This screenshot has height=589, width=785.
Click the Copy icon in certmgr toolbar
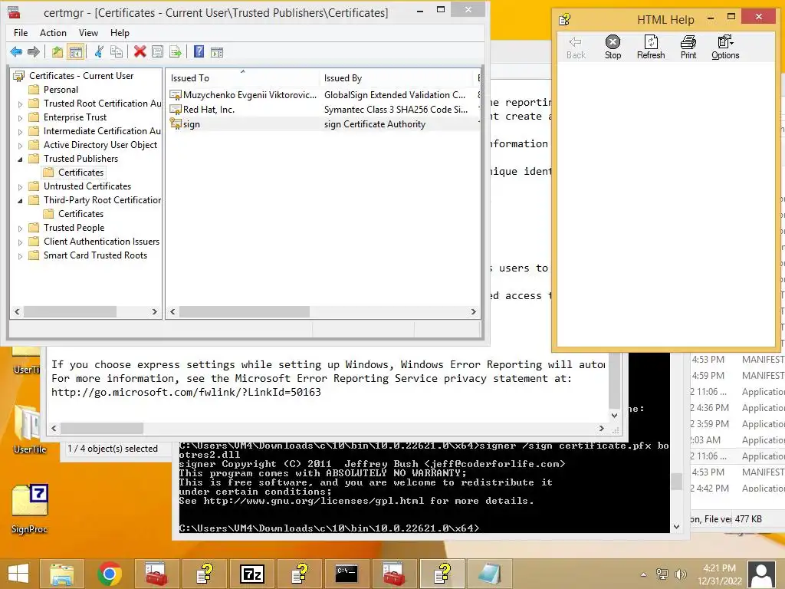click(117, 51)
